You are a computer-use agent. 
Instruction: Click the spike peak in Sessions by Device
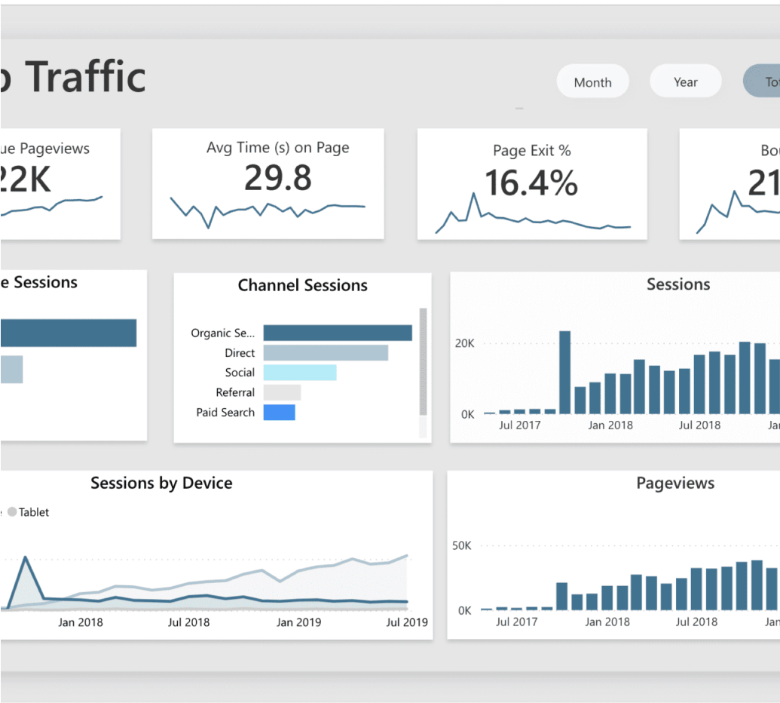pos(26,559)
